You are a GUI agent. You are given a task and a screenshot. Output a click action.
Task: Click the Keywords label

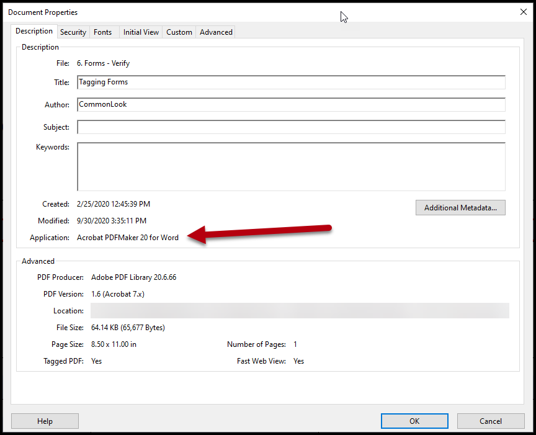[x=53, y=147]
